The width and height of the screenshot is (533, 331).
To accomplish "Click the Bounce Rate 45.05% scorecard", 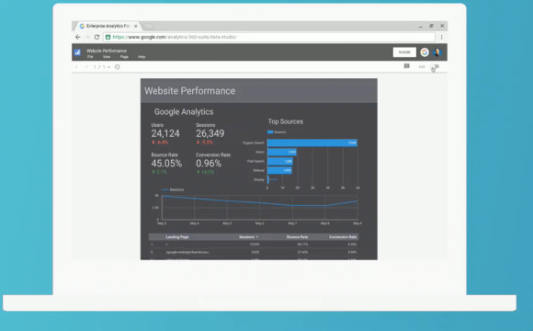I will (x=166, y=164).
